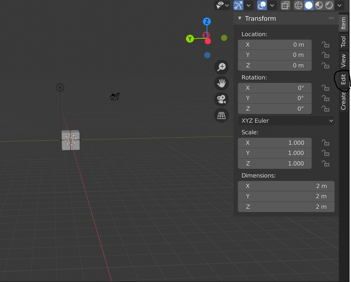Image resolution: width=351 pixels, height=282 pixels.
Task: Switch to material preview shading
Action: (x=319, y=5)
